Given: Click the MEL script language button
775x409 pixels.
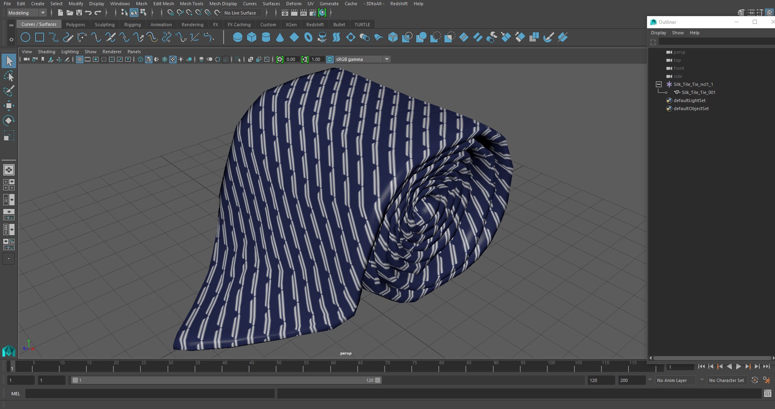Looking at the screenshot, I should click(x=15, y=394).
